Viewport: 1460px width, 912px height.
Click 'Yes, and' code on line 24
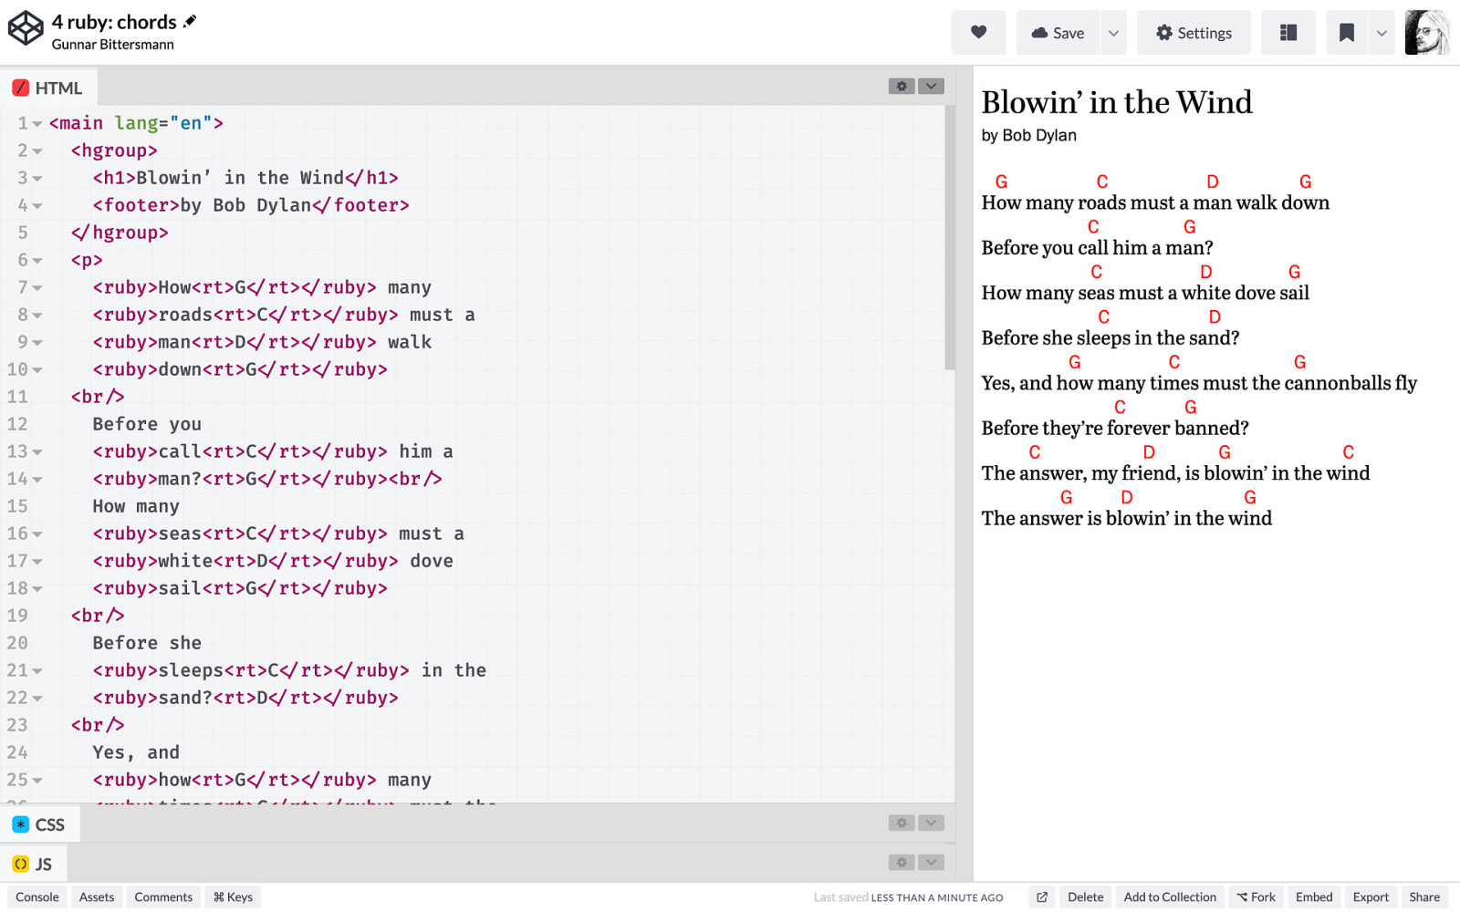click(x=136, y=752)
